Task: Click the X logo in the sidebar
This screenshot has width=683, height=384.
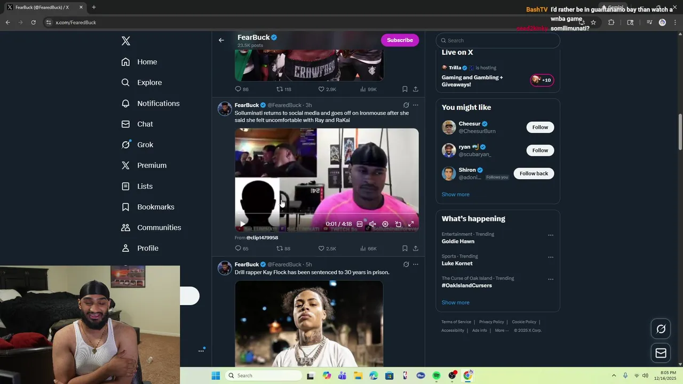Action: pyautogui.click(x=126, y=41)
